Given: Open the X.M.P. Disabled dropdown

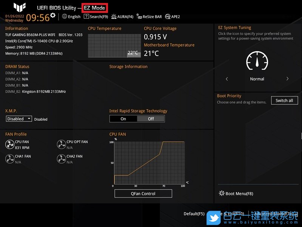Looking at the screenshot, I should click(18, 118).
